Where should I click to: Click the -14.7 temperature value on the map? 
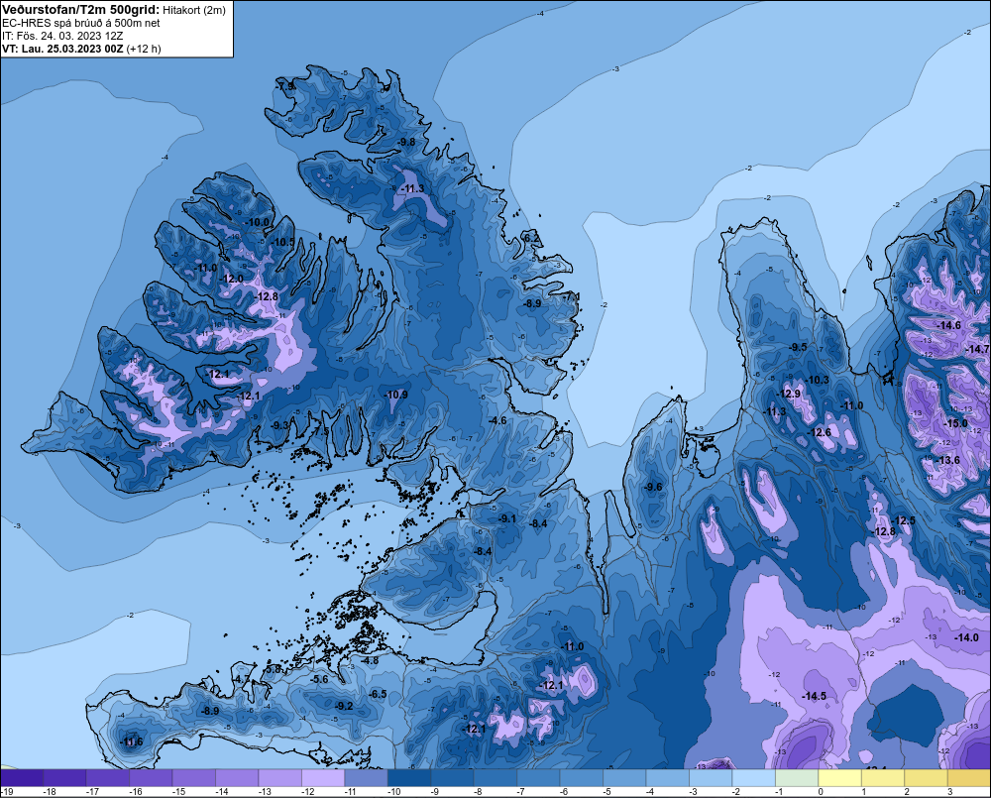978,350
